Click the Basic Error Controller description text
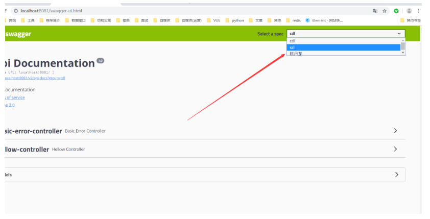Screen dimensions: 430x219 [85, 131]
